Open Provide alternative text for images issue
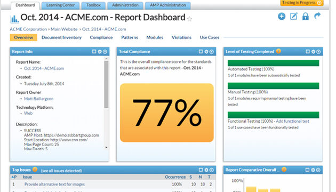336x192 pixels. pos(54,185)
